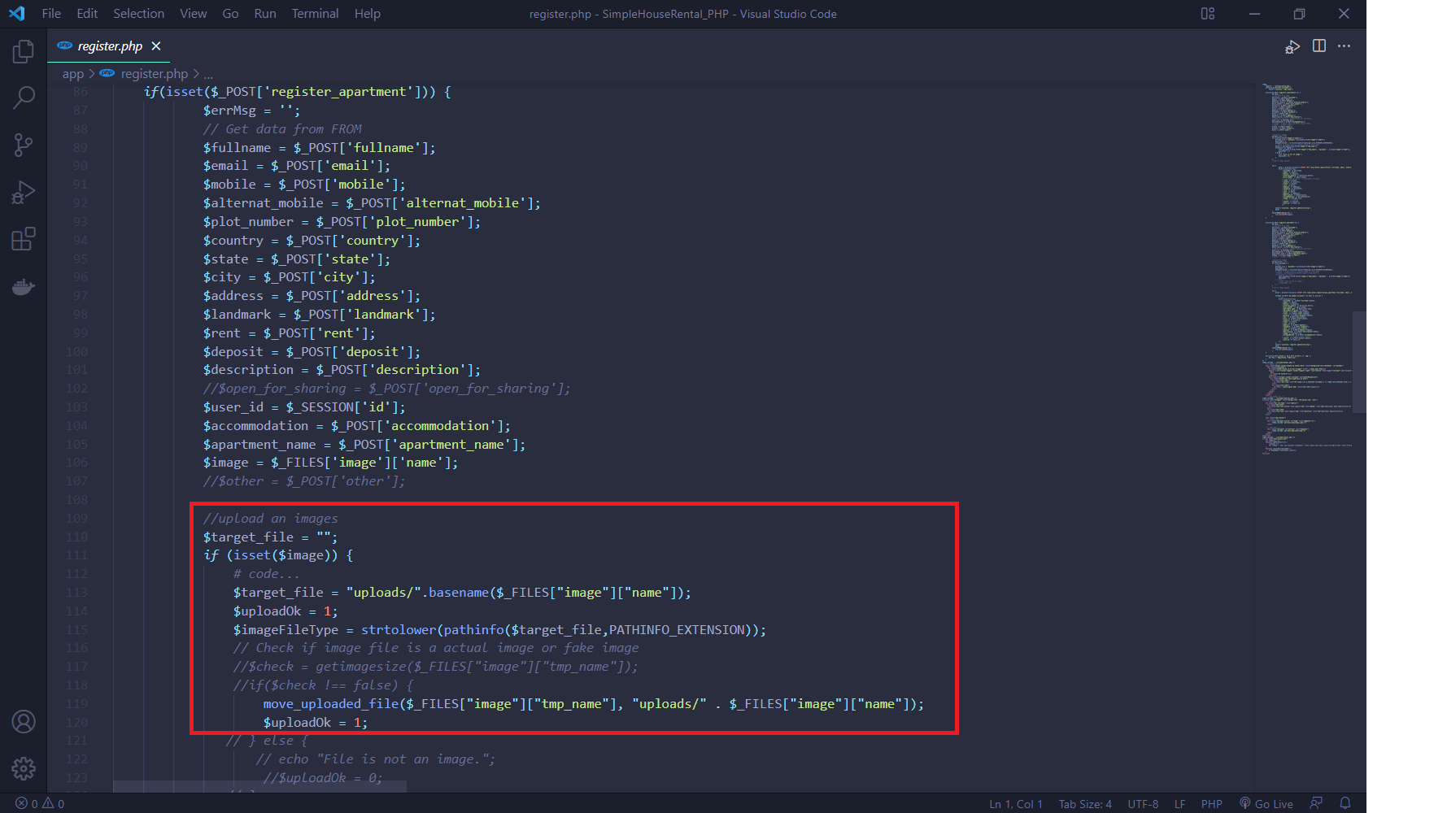Screen dimensions: 1447x813
Task: Click line number 109 in gutter
Action: (77, 519)
